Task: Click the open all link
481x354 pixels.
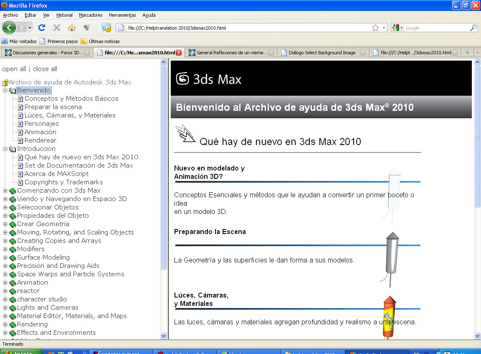Action: click(14, 69)
